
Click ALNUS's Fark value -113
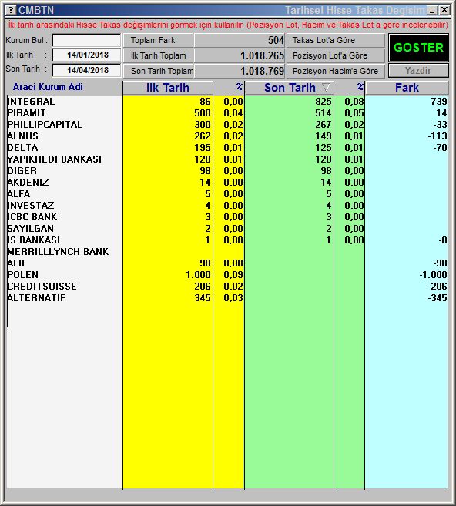coord(438,136)
